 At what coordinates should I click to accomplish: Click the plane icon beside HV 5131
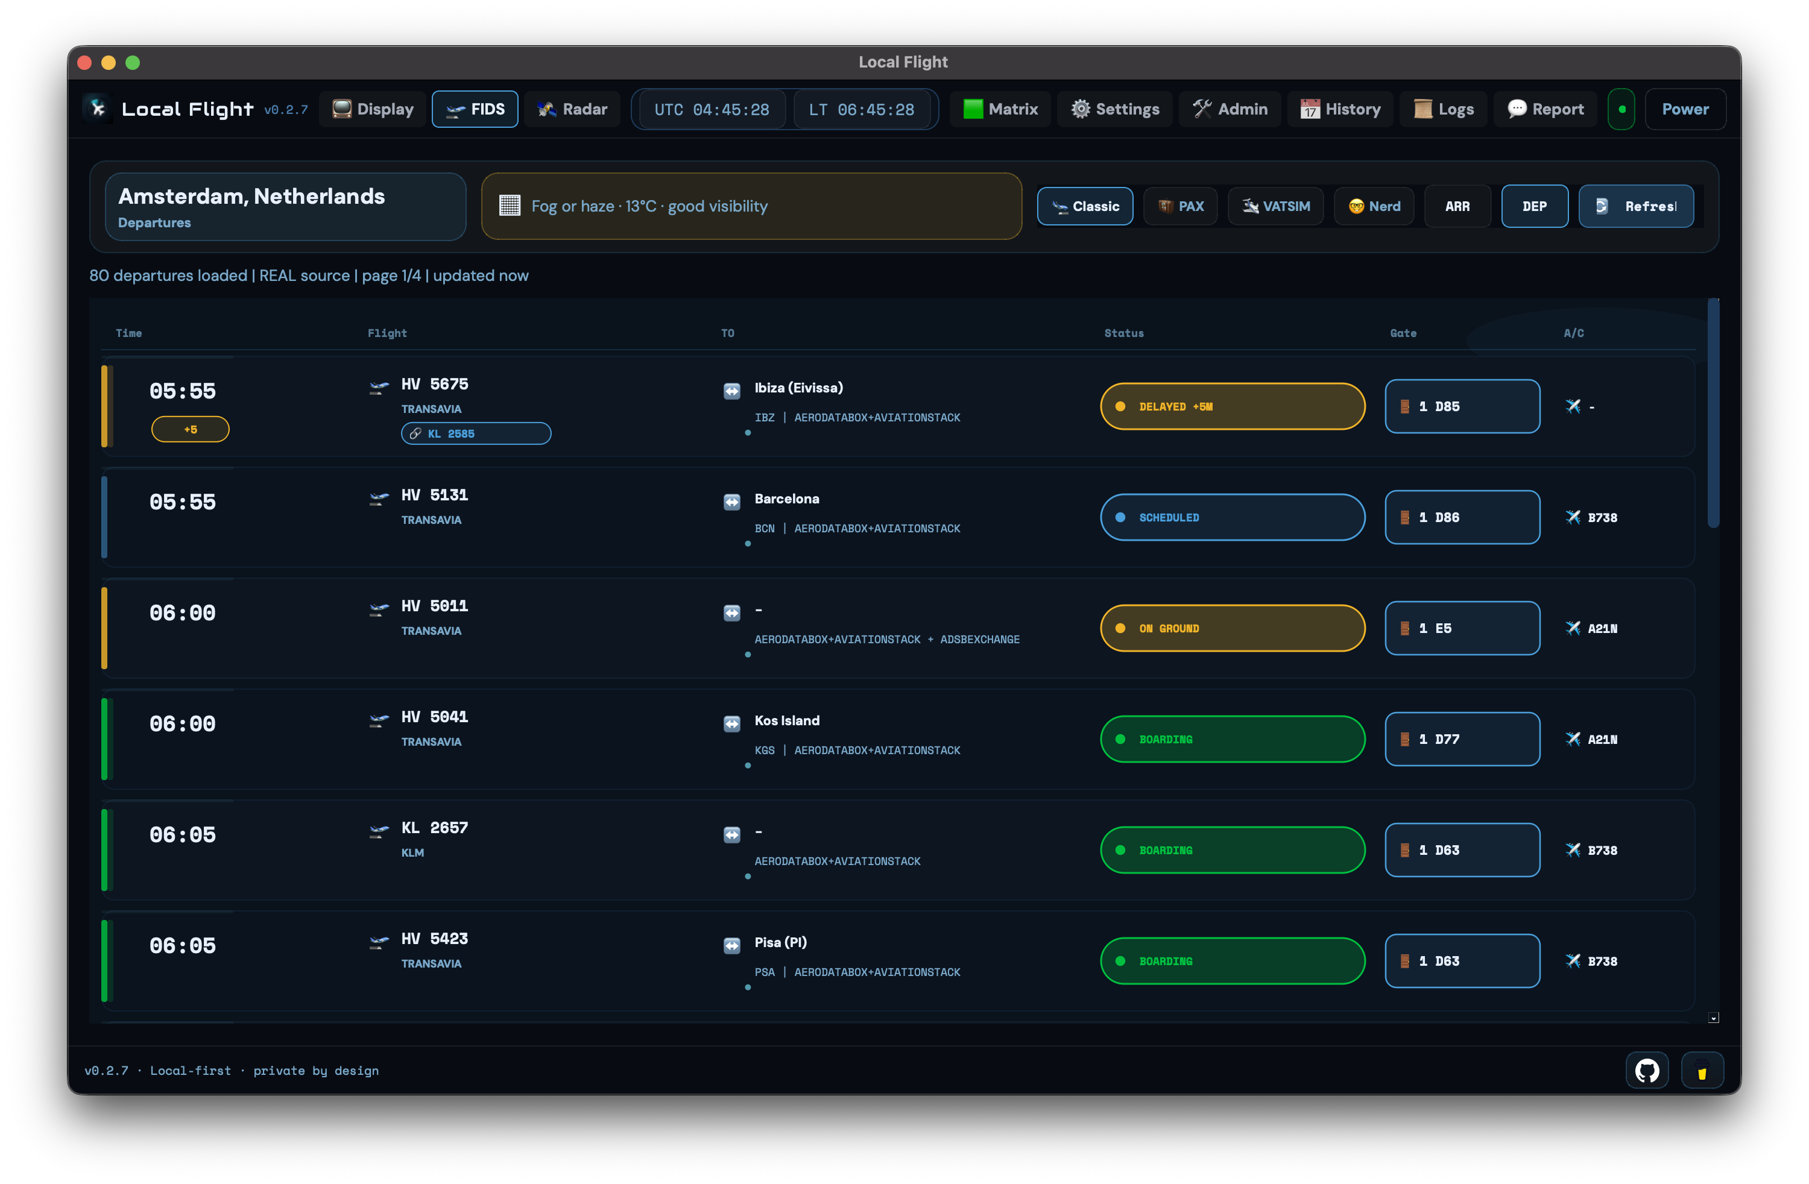[379, 498]
